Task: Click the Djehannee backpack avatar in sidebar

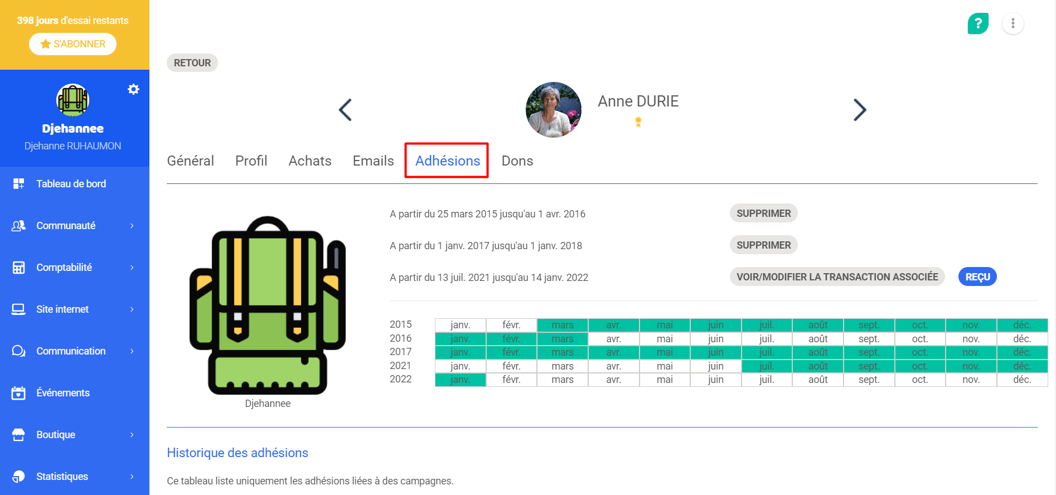Action: (73, 100)
